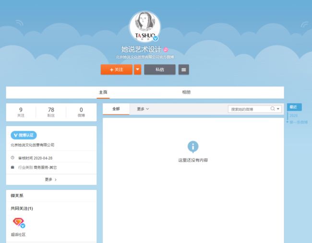Click 行业类别 商务服务-其它 text
The width and height of the screenshot is (312, 243).
(37, 167)
